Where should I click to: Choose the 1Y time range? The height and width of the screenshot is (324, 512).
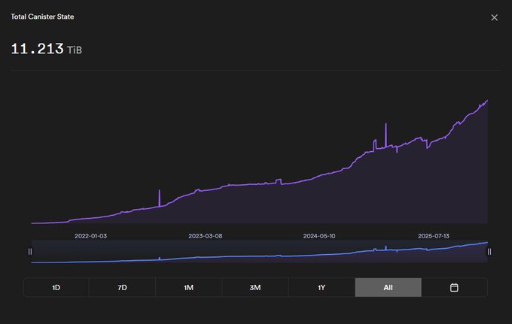point(322,287)
